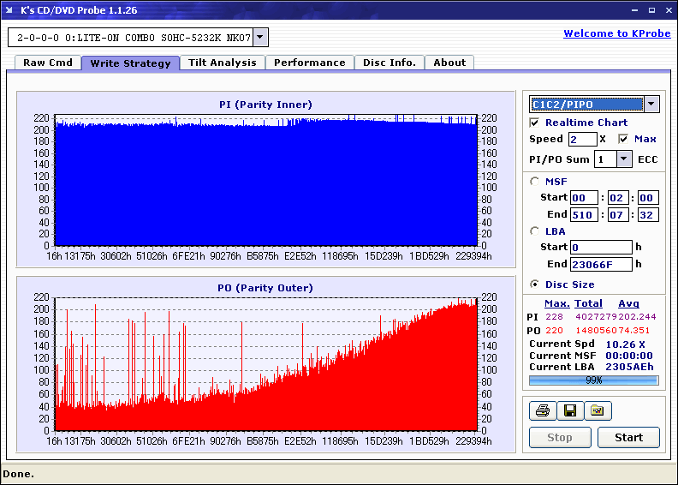Select the Disc Size radio button
The image size is (678, 485).
click(535, 284)
